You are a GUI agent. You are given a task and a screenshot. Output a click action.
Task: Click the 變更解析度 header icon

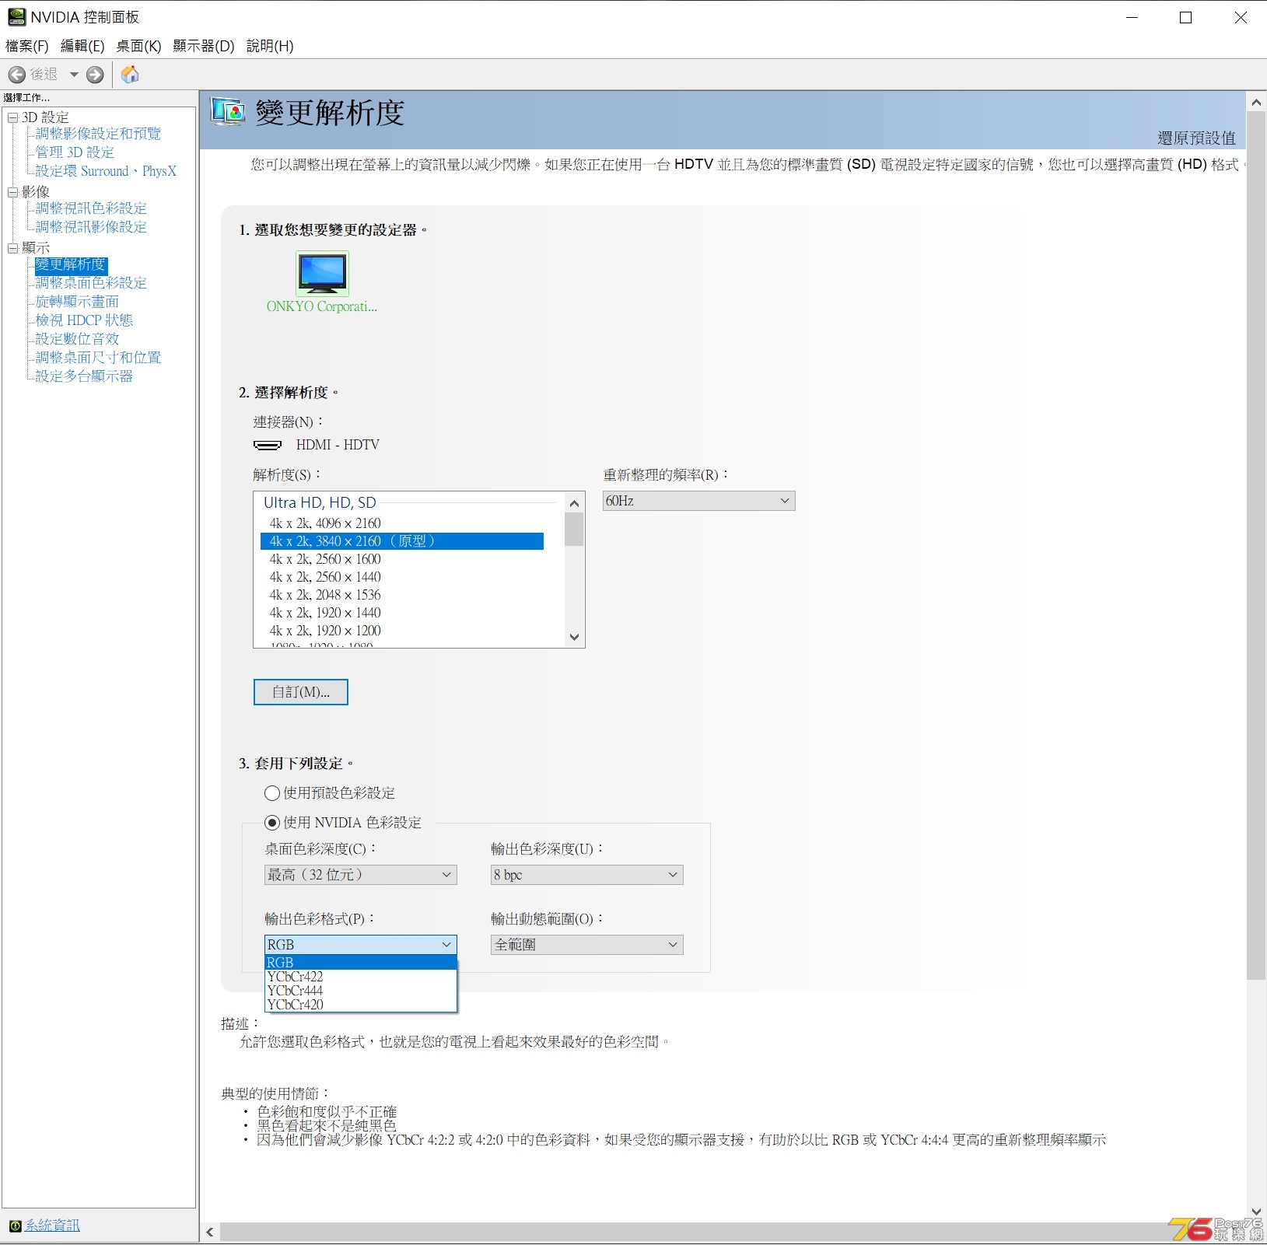[228, 113]
